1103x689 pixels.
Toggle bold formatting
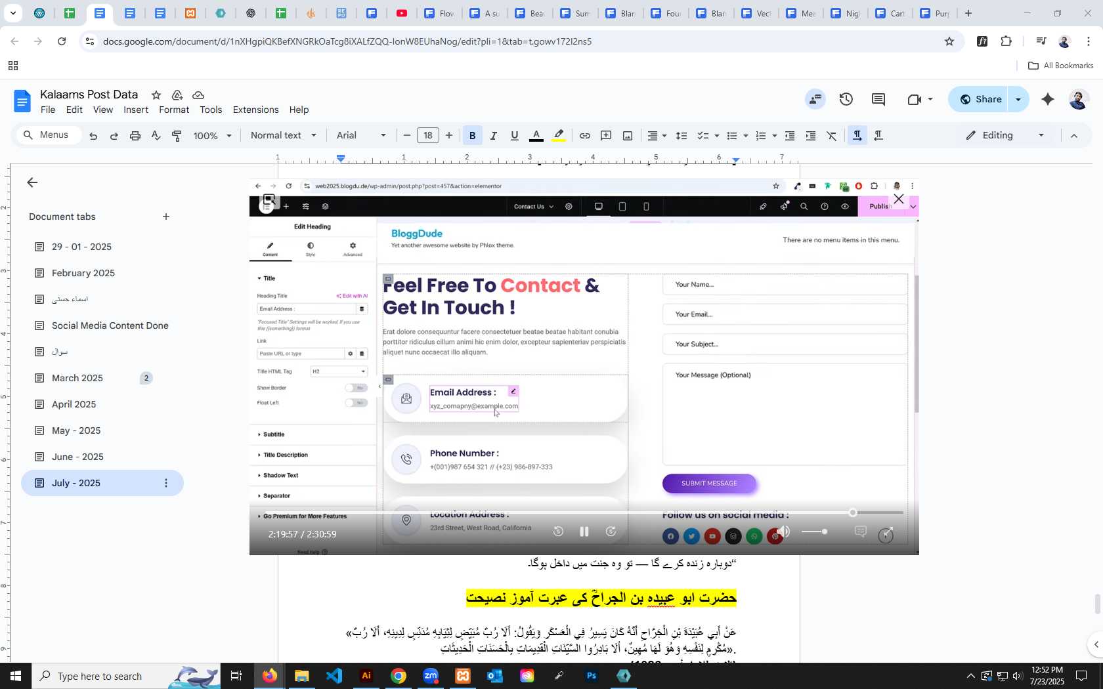[473, 136]
